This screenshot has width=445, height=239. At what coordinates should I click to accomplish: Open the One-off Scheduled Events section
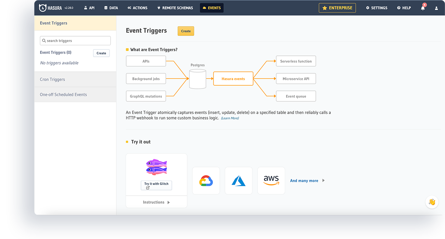click(63, 95)
